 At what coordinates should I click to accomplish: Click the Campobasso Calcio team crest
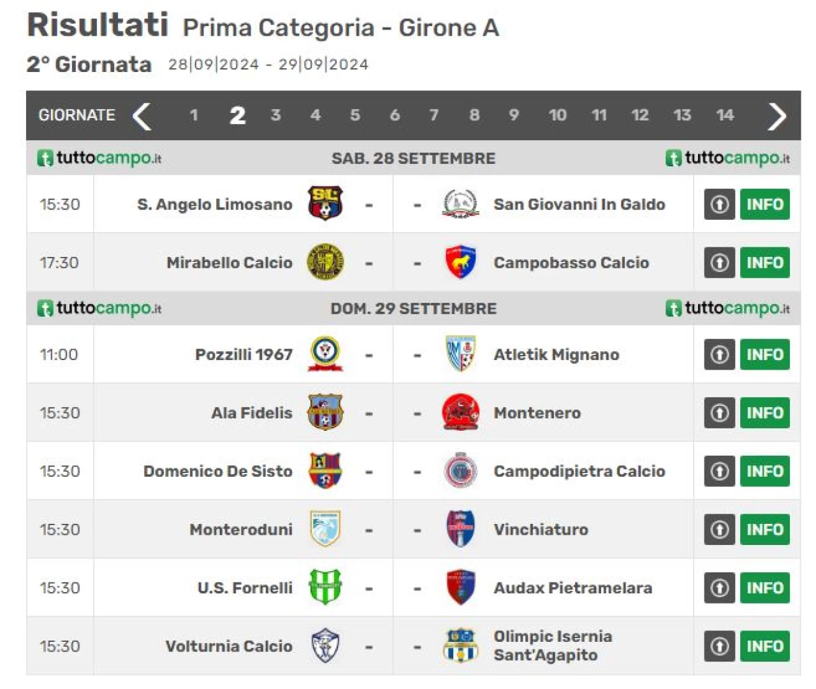click(460, 262)
